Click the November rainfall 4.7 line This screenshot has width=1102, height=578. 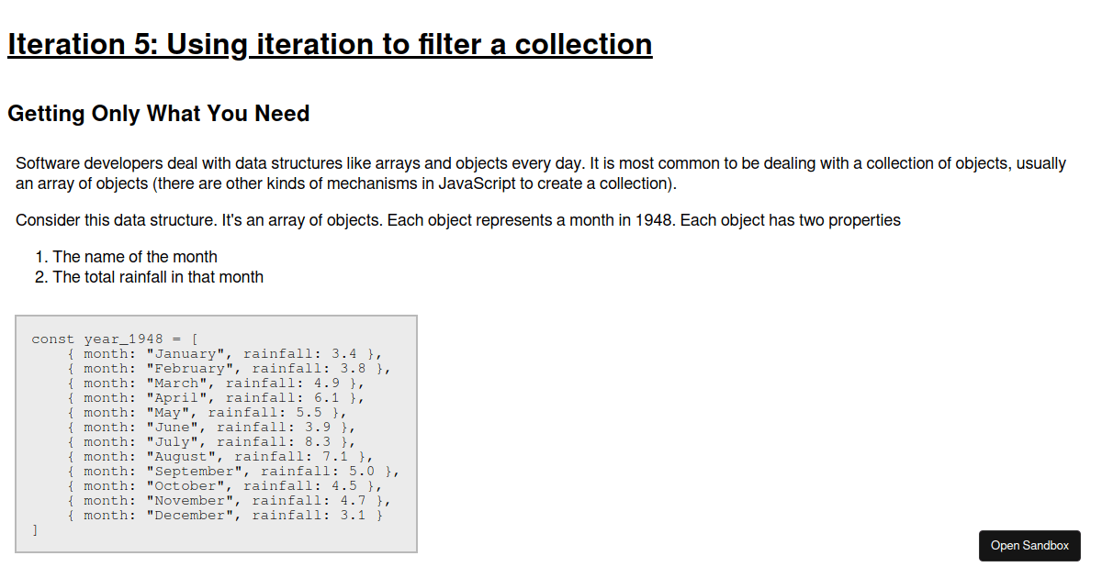pos(229,501)
